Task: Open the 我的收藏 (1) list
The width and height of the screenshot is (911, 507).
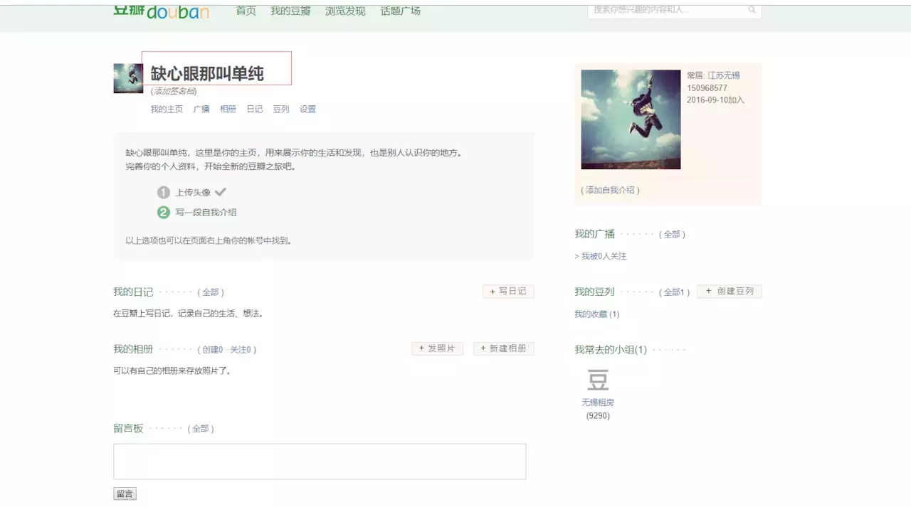Action: [x=596, y=314]
